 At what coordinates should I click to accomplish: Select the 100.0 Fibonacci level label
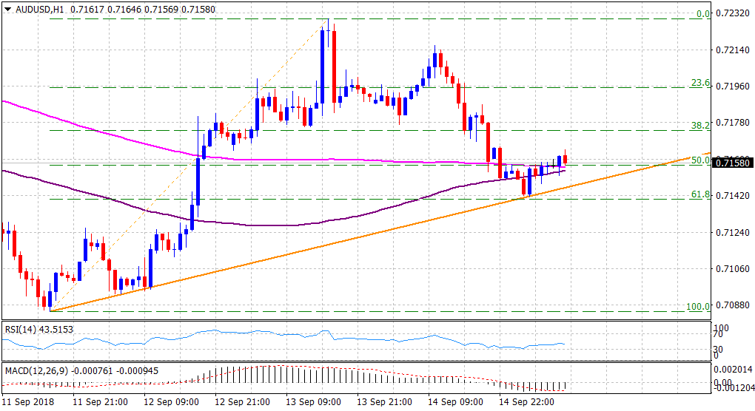point(698,306)
